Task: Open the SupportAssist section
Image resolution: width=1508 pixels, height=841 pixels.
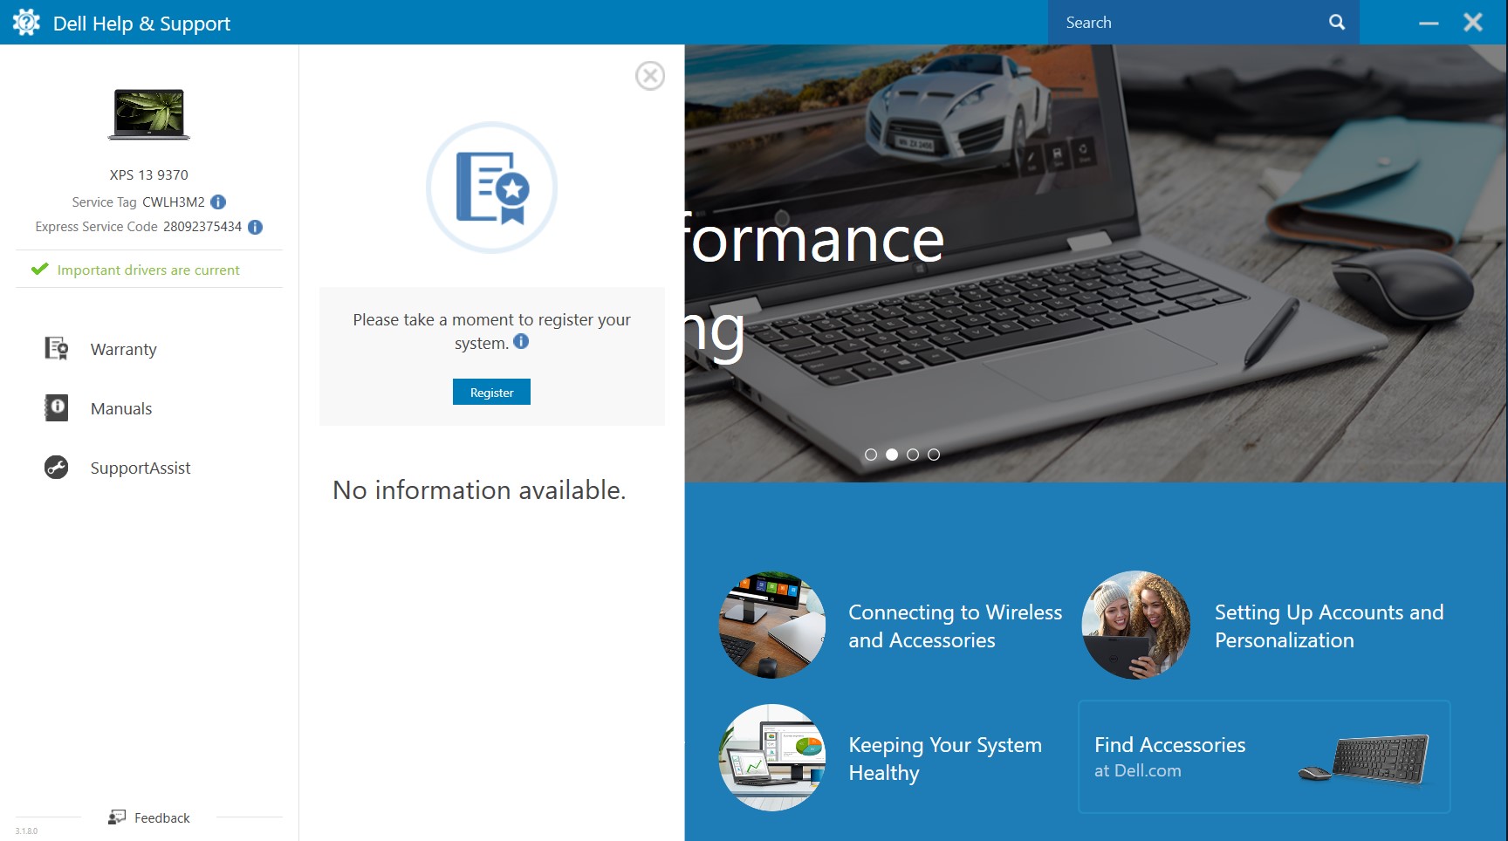Action: 141,468
